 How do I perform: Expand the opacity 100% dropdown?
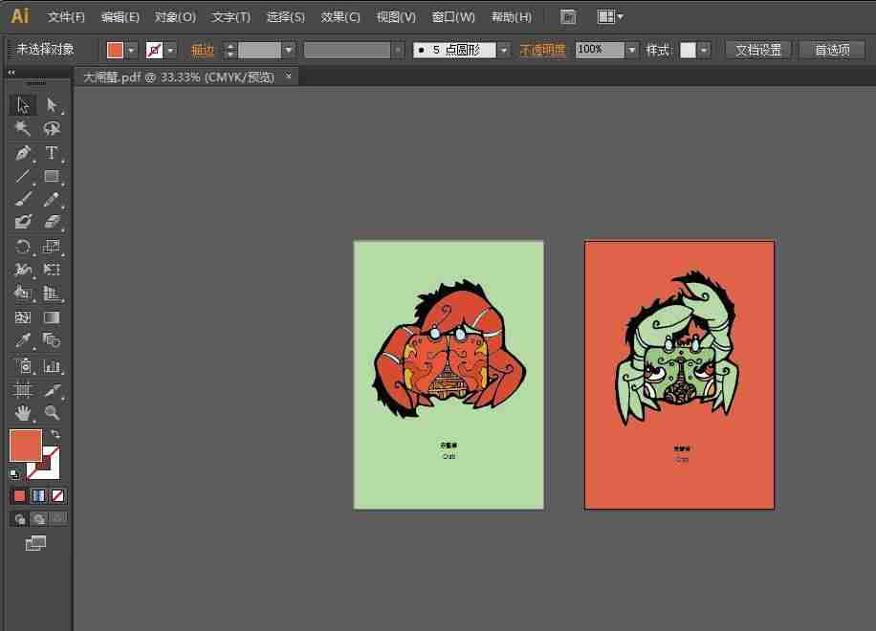click(x=631, y=51)
